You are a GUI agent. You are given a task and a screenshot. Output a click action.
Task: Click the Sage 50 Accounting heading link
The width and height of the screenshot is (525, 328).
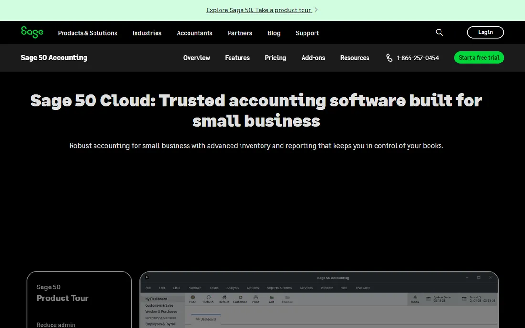click(x=54, y=58)
